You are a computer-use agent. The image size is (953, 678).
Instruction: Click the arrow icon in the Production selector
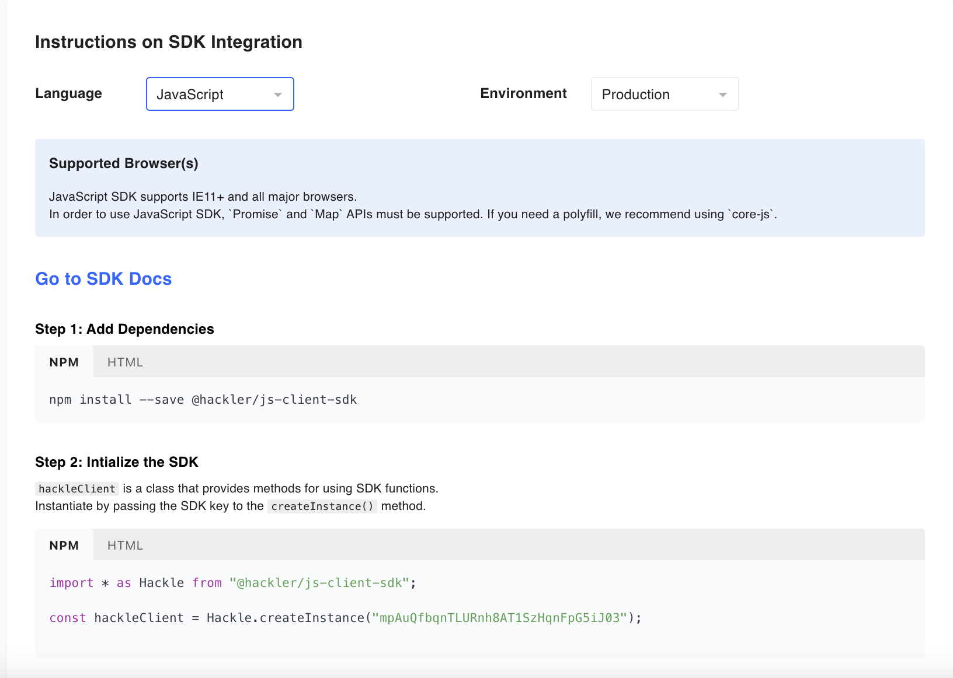coord(723,95)
